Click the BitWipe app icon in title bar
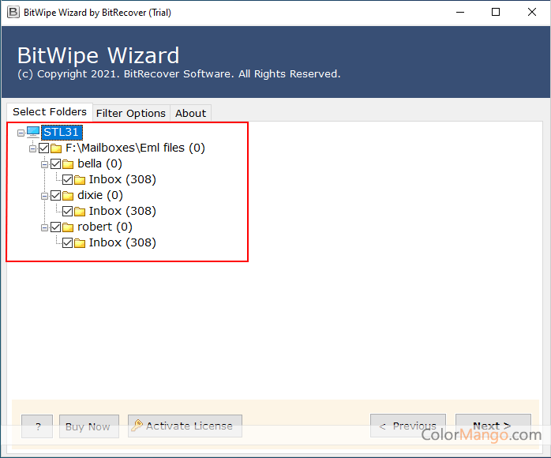The width and height of the screenshot is (551, 458). pos(13,13)
